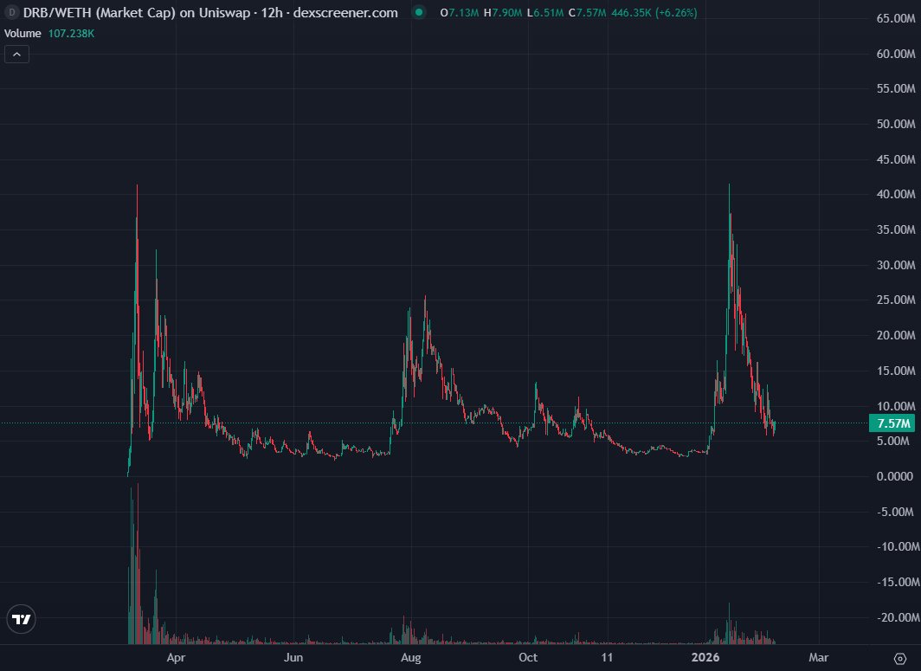Click the Jun time axis label
Viewport: 921px width, 671px height.
pyautogui.click(x=293, y=657)
